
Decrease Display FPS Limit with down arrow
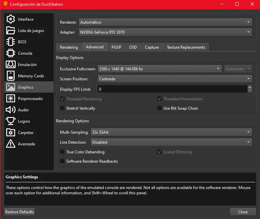pyautogui.click(x=250, y=90)
